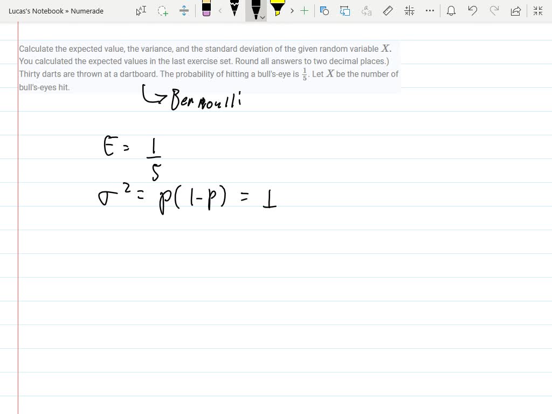Switch to the text selection cursor tool
Image resolution: width=552 pixels, height=414 pixels.
(x=141, y=11)
